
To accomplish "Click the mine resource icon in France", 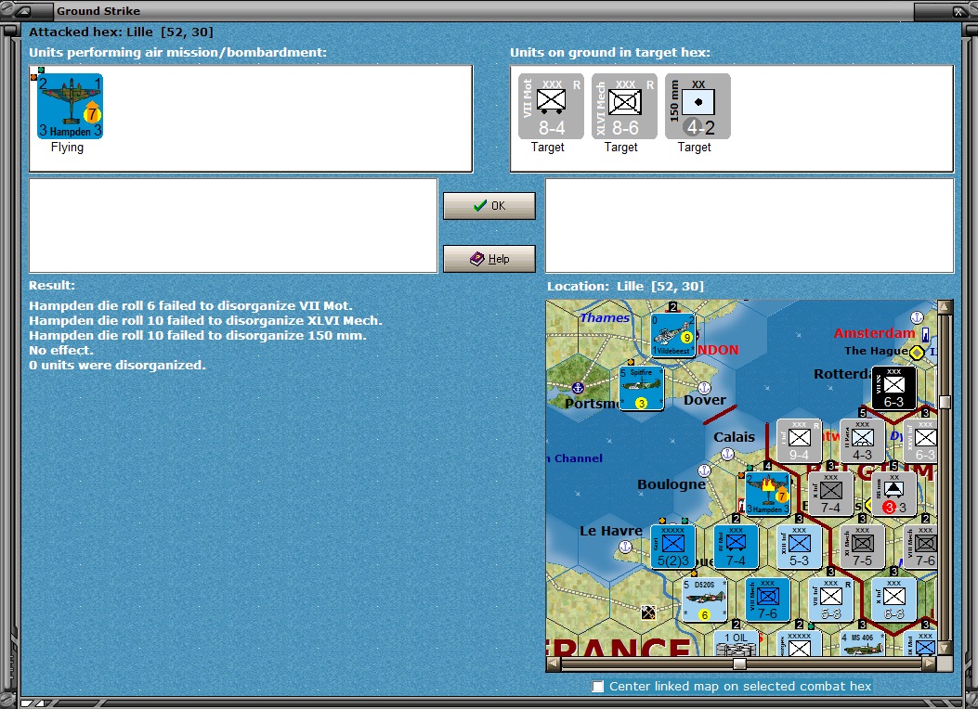I will [x=648, y=612].
